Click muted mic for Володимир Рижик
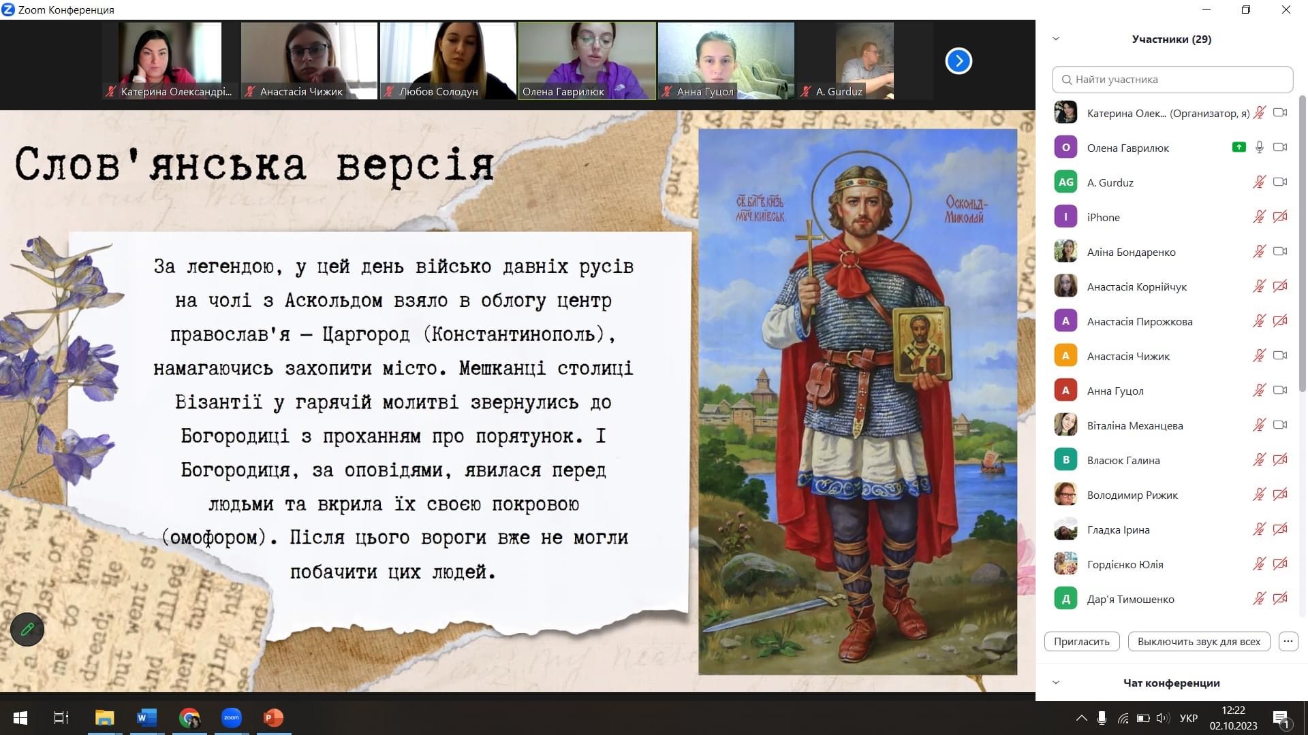Viewport: 1308px width, 735px height. click(1260, 494)
